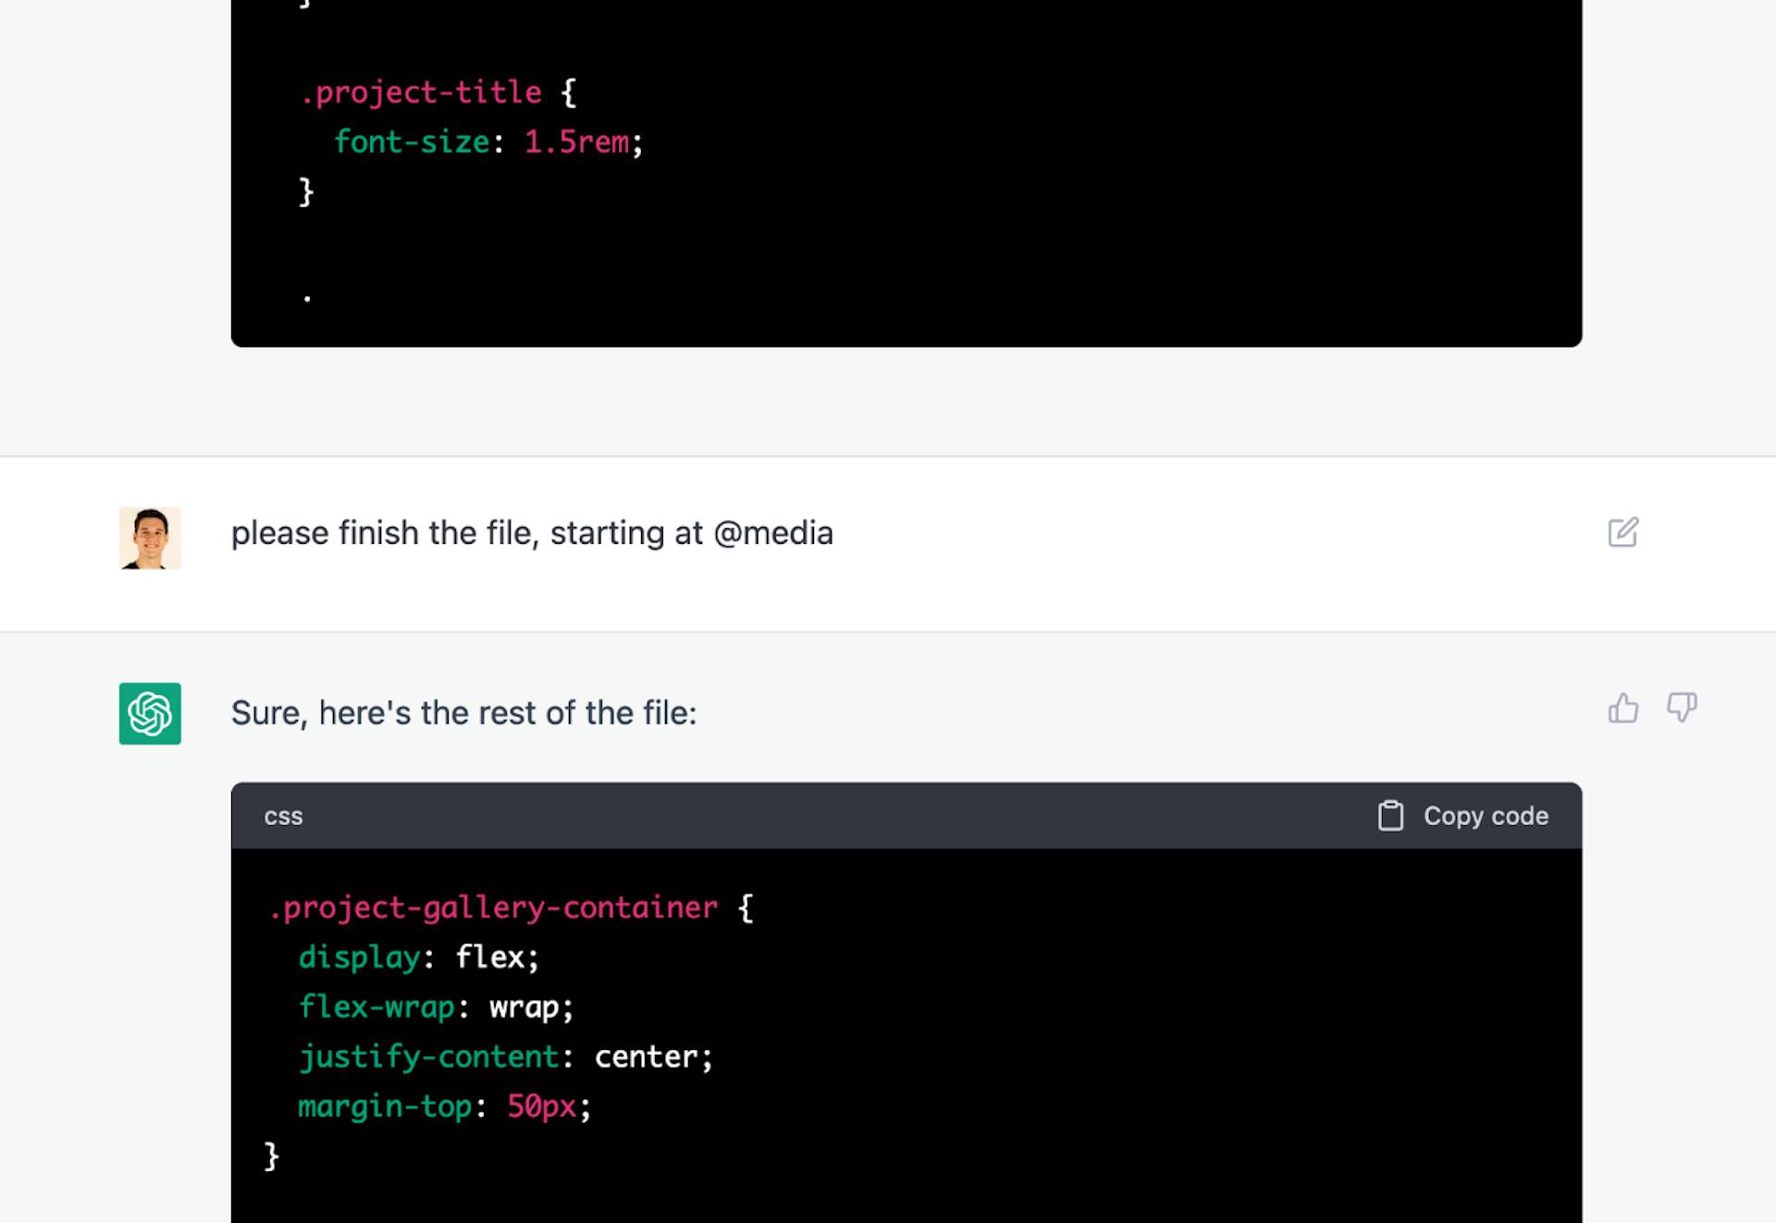Click the flex-wrap: wrap property
Image resolution: width=1776 pixels, height=1223 pixels.
pyautogui.click(x=435, y=1007)
